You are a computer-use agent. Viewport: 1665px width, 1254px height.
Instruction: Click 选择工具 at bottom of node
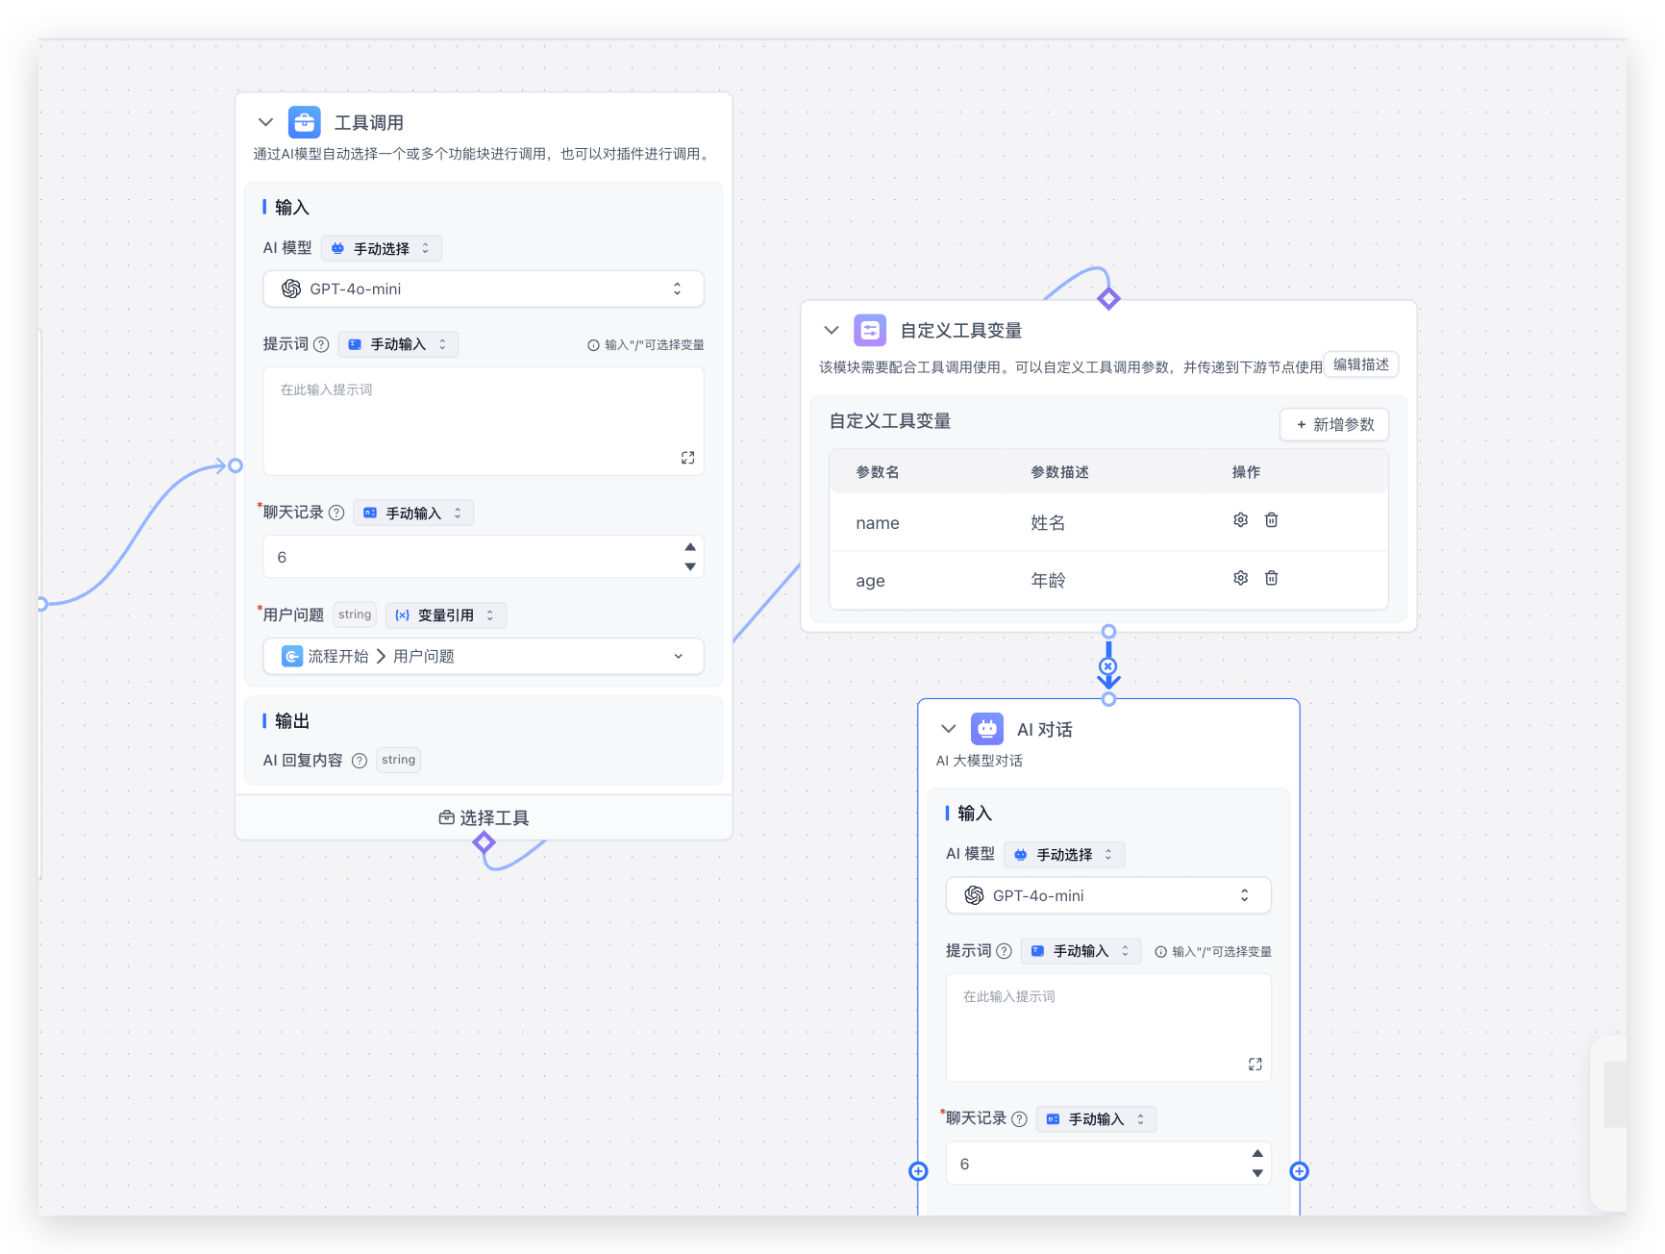(484, 817)
